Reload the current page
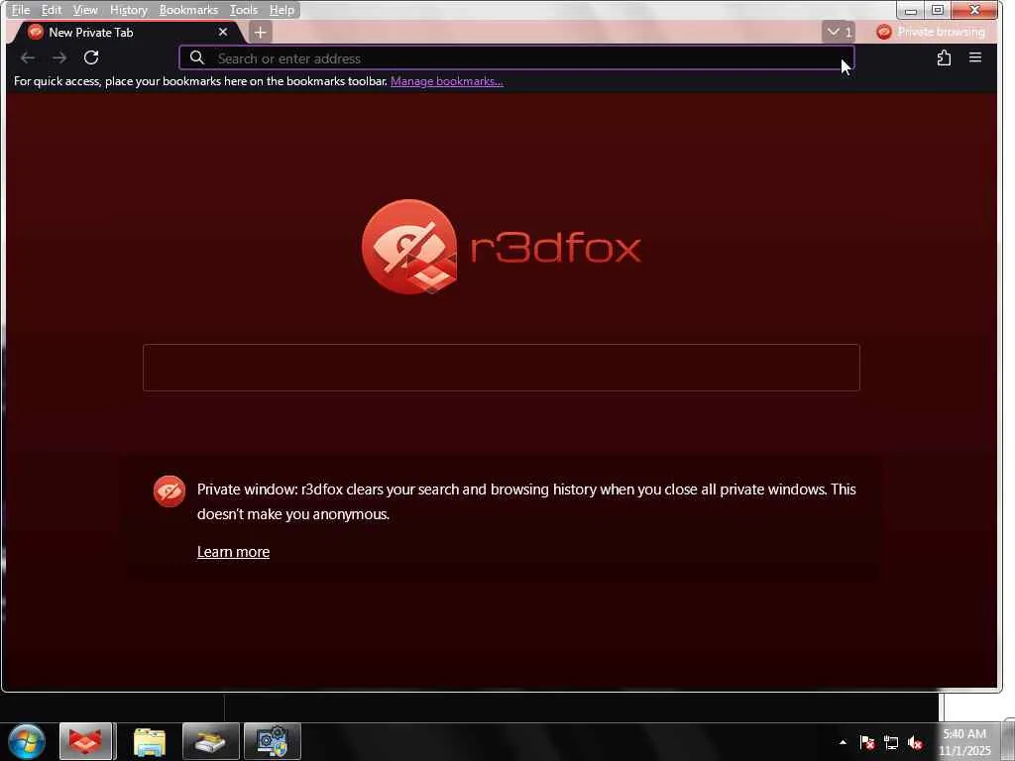The height and width of the screenshot is (761, 1015). pos(91,58)
